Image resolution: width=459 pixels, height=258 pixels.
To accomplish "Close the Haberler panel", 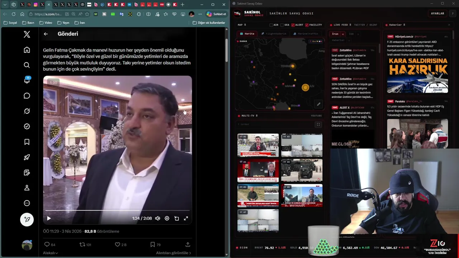I will (449, 25).
